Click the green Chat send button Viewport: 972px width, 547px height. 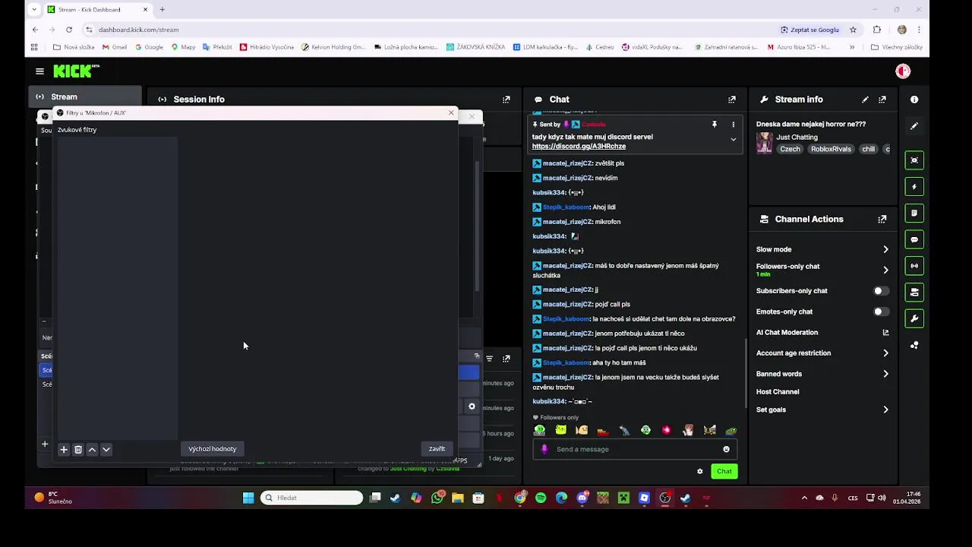(724, 471)
